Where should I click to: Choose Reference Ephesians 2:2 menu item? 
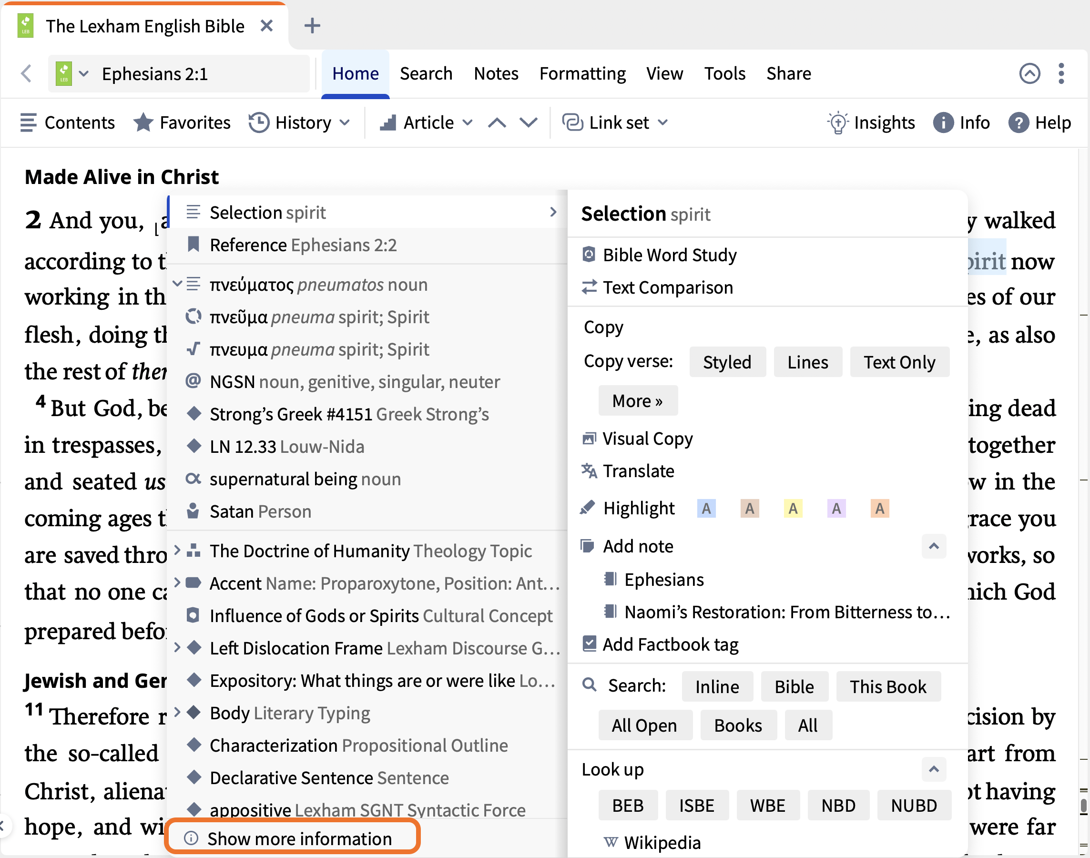point(367,245)
